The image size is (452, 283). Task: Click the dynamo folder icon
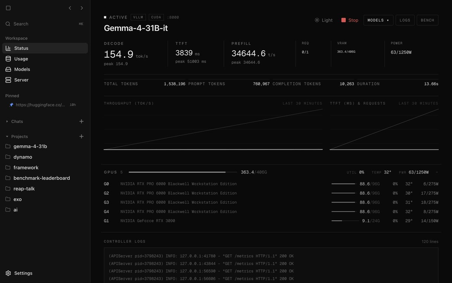point(8,157)
